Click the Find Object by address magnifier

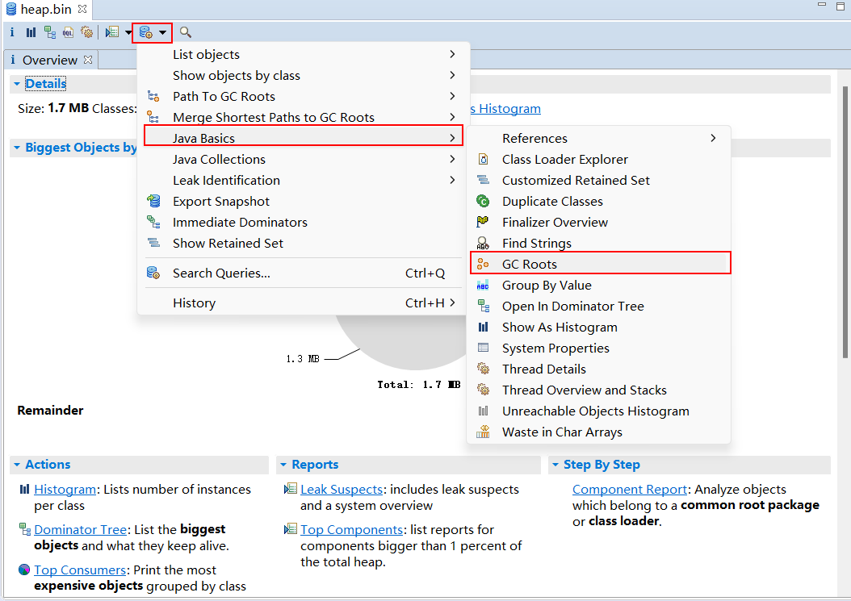[x=186, y=32]
